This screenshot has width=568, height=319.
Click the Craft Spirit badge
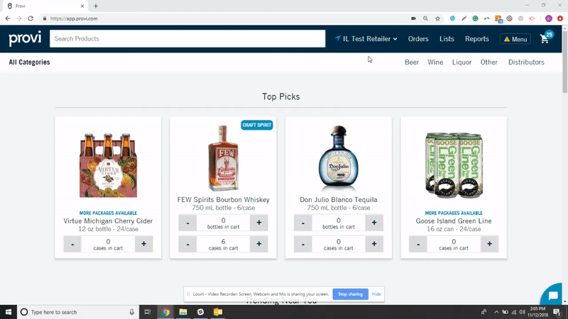257,125
